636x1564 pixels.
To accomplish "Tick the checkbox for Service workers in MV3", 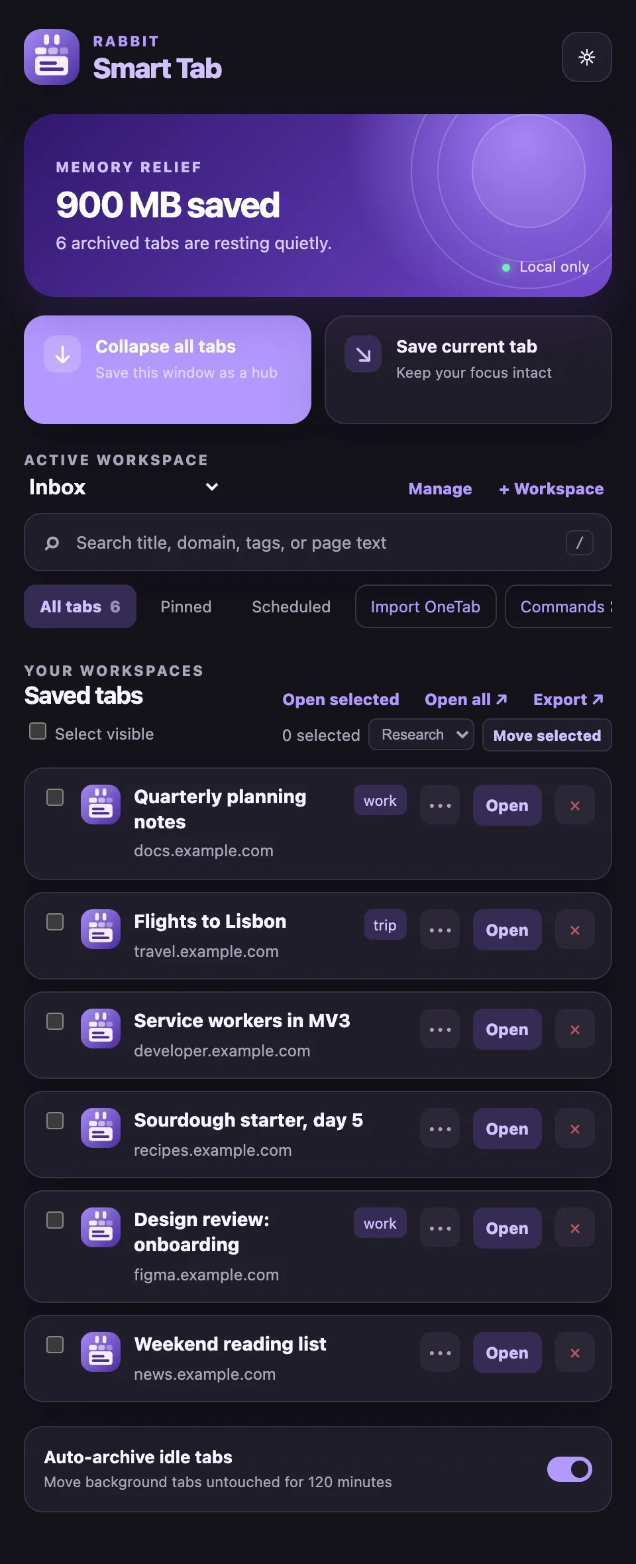I will pyautogui.click(x=55, y=1021).
